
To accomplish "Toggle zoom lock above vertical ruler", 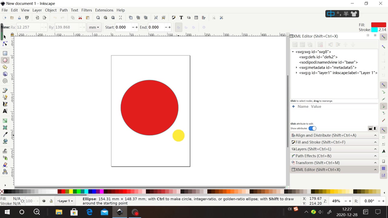I will (x=12, y=35).
